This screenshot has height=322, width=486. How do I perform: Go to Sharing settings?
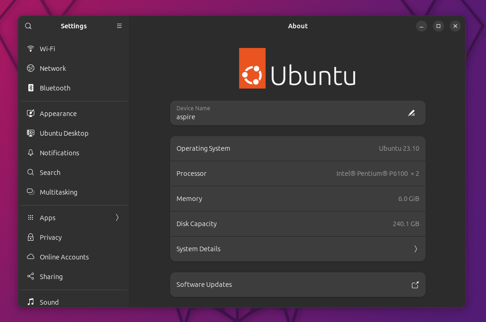[74, 276]
